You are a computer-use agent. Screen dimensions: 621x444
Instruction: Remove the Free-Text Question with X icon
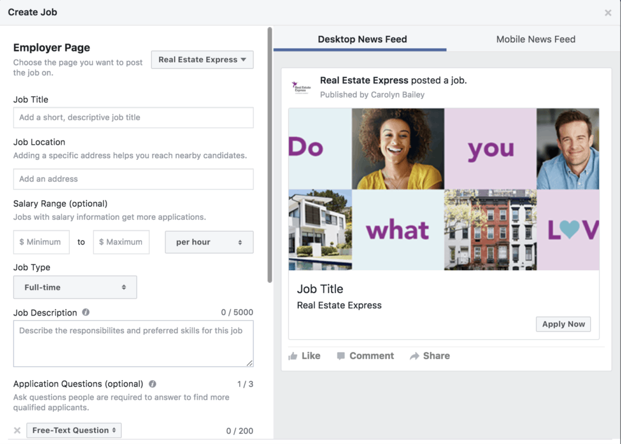17,430
